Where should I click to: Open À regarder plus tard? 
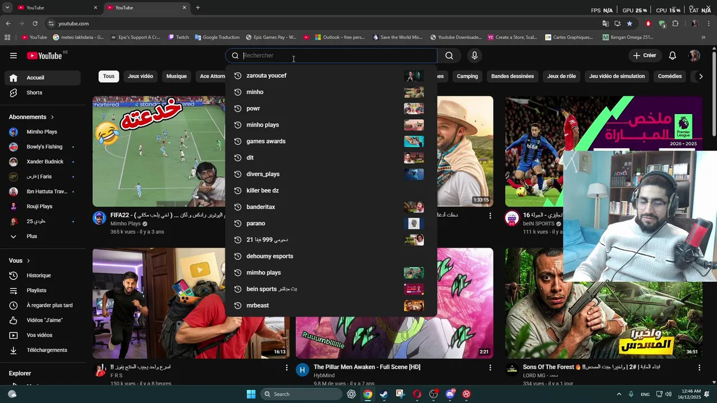pos(44,306)
